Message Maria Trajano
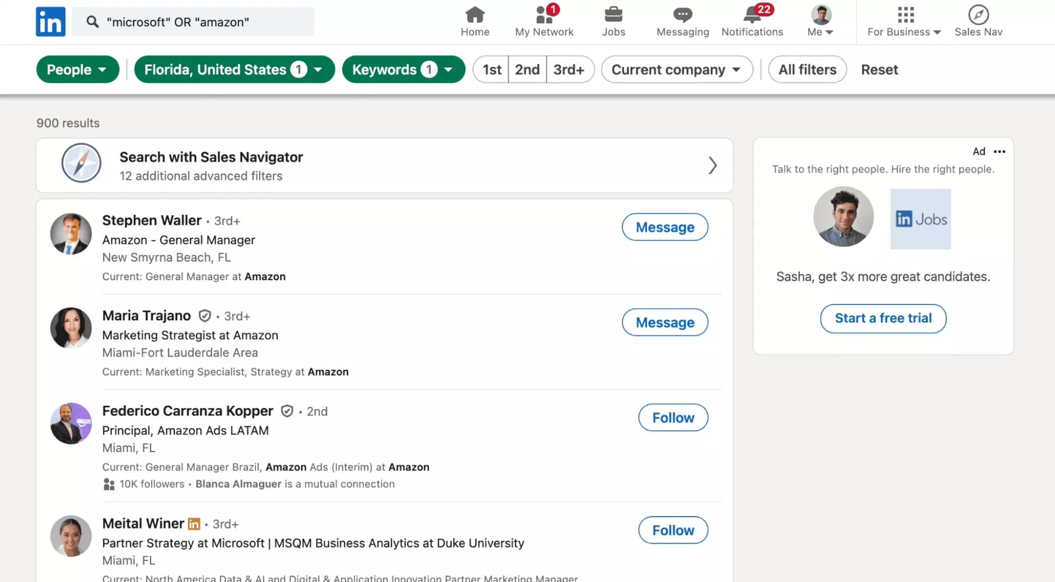The image size is (1055, 582). (665, 322)
